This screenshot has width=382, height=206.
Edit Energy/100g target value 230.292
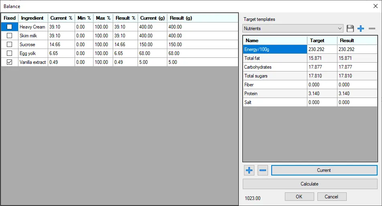(x=322, y=49)
